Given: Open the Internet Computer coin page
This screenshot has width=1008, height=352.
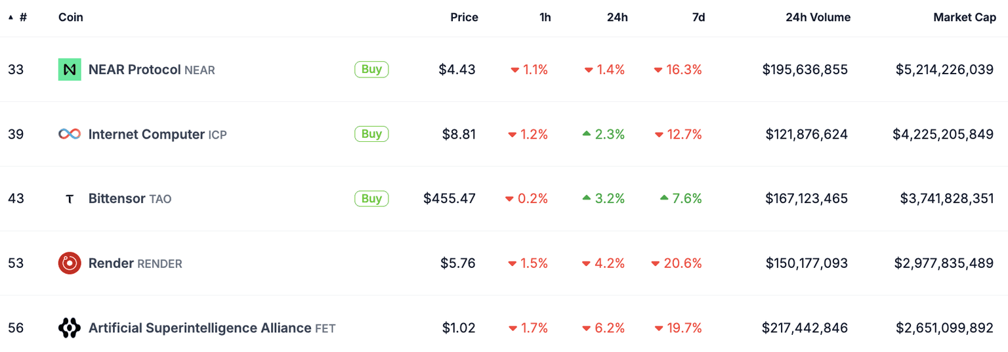Looking at the screenshot, I should click(146, 134).
